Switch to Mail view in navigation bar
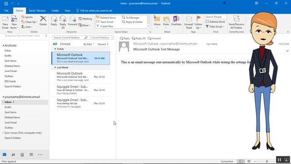 tap(5, 154)
